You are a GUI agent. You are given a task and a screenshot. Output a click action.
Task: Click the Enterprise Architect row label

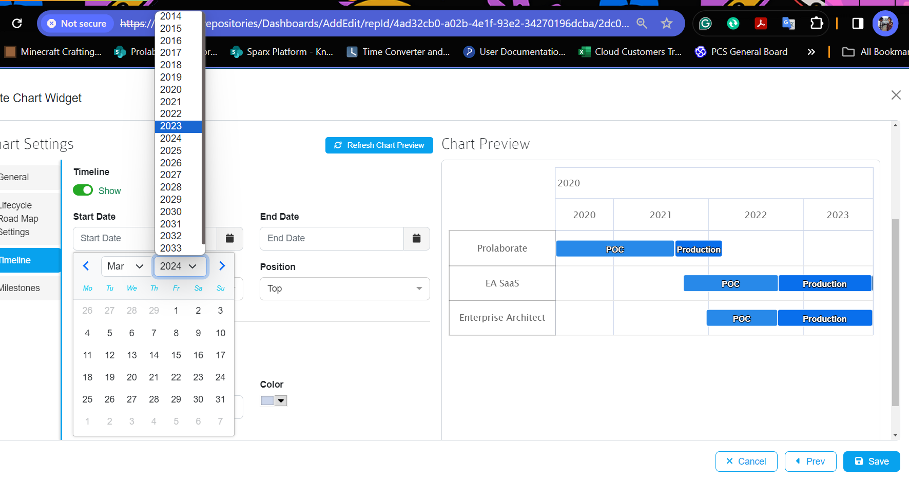pyautogui.click(x=502, y=318)
